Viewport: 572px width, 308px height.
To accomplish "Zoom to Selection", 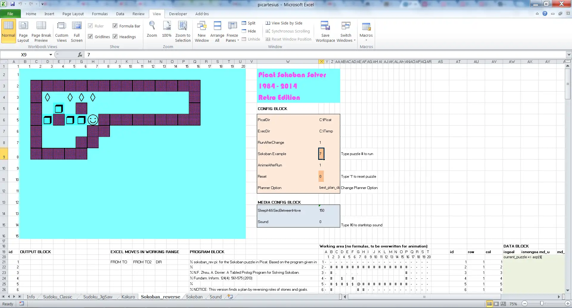I will 183,31.
